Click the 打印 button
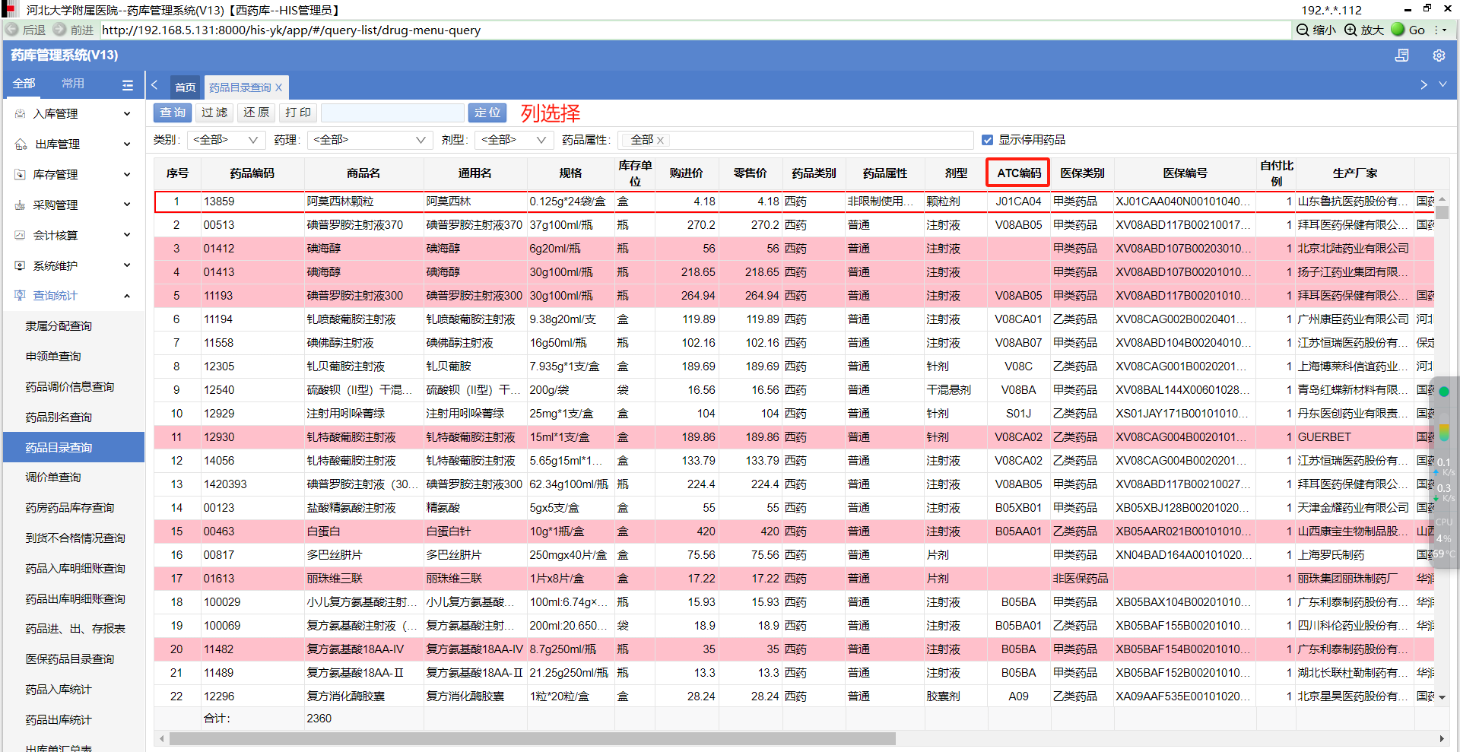The width and height of the screenshot is (1460, 752). 298,113
